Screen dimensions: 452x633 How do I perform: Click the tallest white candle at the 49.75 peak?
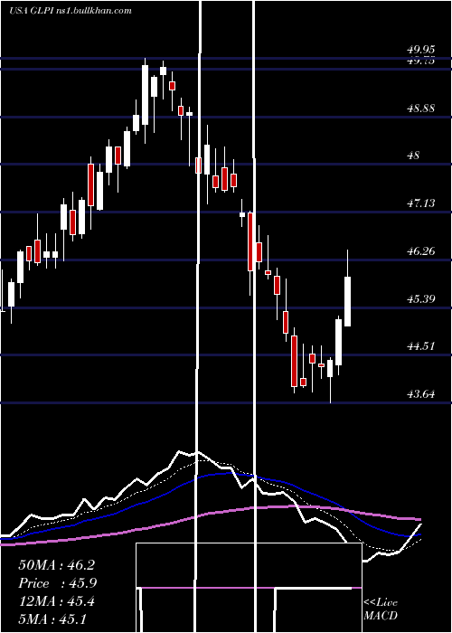coord(145,95)
